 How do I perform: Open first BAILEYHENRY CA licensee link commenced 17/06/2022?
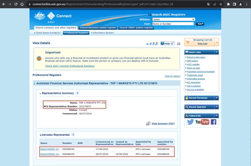coord(50,149)
